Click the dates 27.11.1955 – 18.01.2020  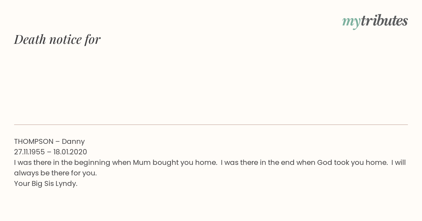point(50,152)
